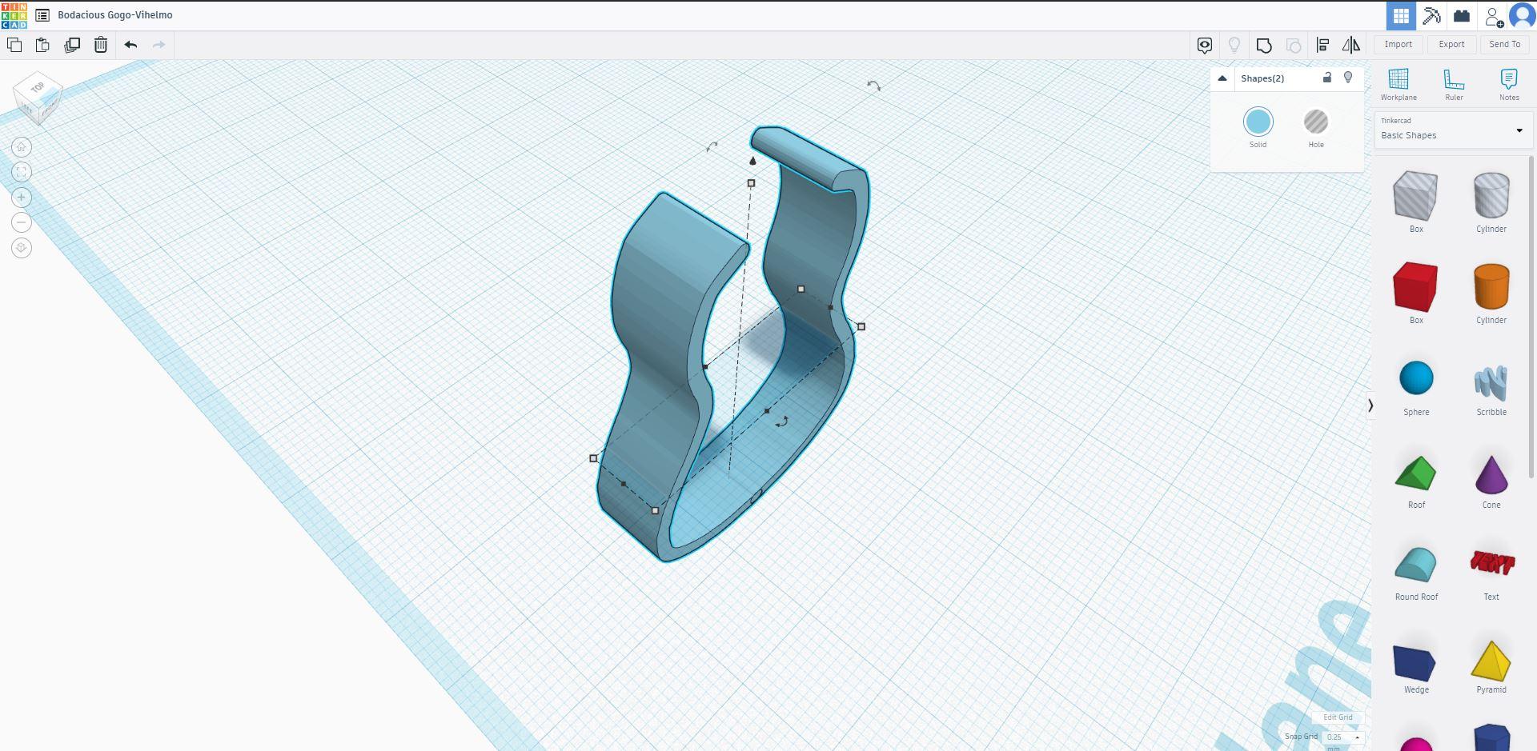Screen dimensions: 1537x751
Task: Pick the dark blue Wedge shape
Action: point(1416,662)
